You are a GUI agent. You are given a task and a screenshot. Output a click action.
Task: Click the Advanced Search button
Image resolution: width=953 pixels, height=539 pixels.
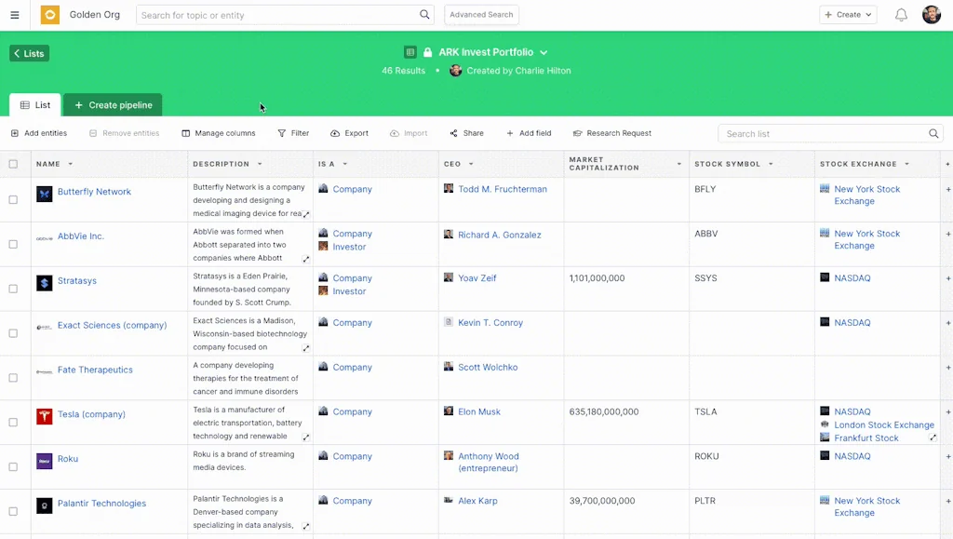(x=481, y=15)
